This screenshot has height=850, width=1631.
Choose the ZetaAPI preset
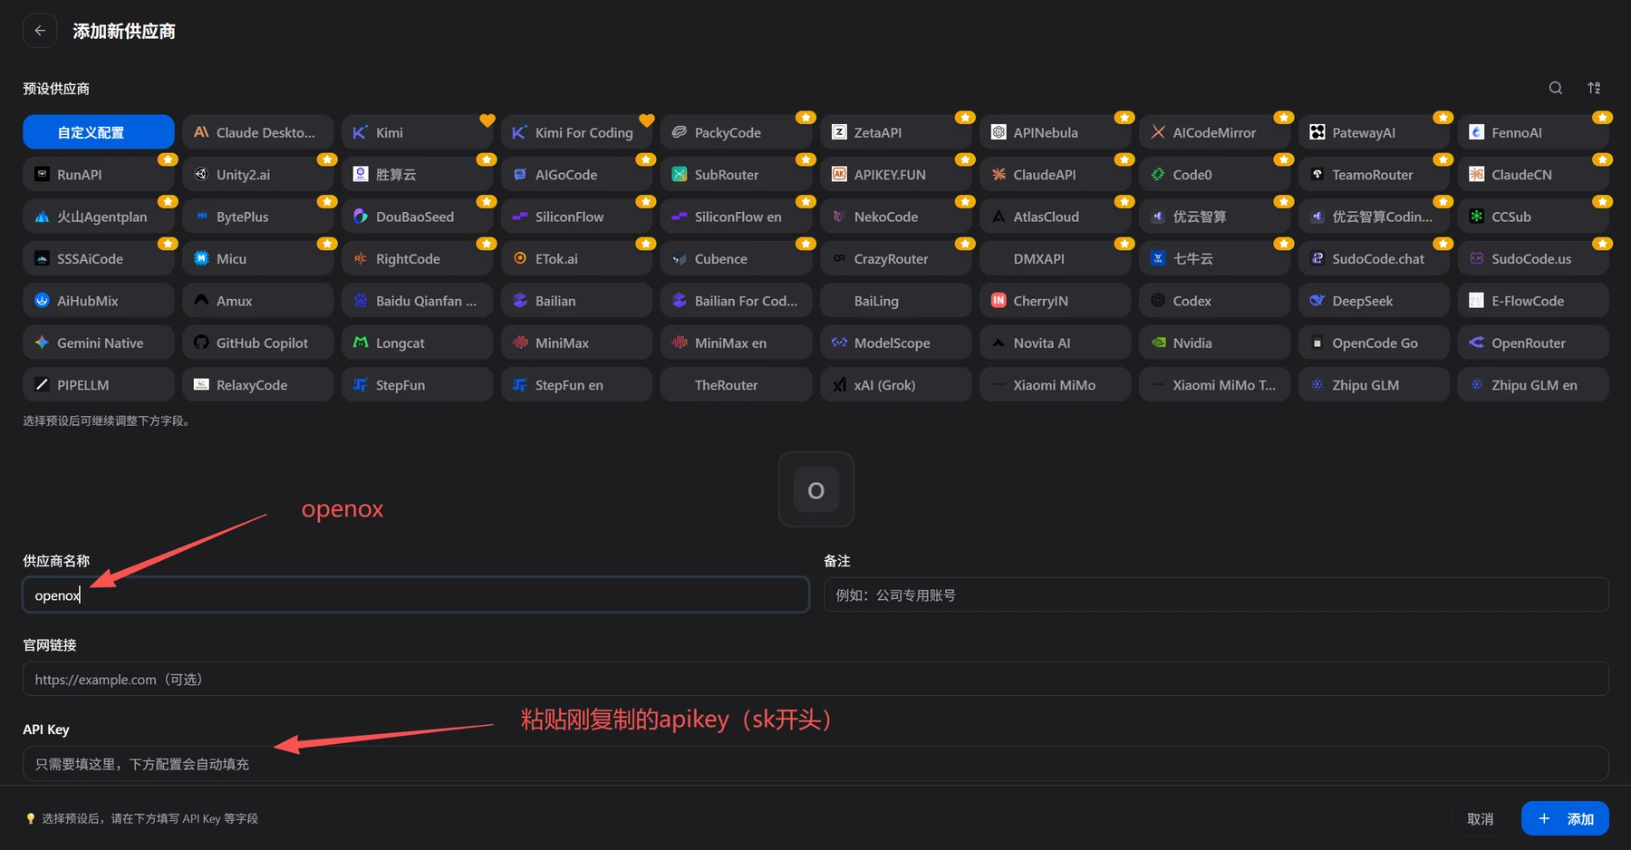[896, 132]
